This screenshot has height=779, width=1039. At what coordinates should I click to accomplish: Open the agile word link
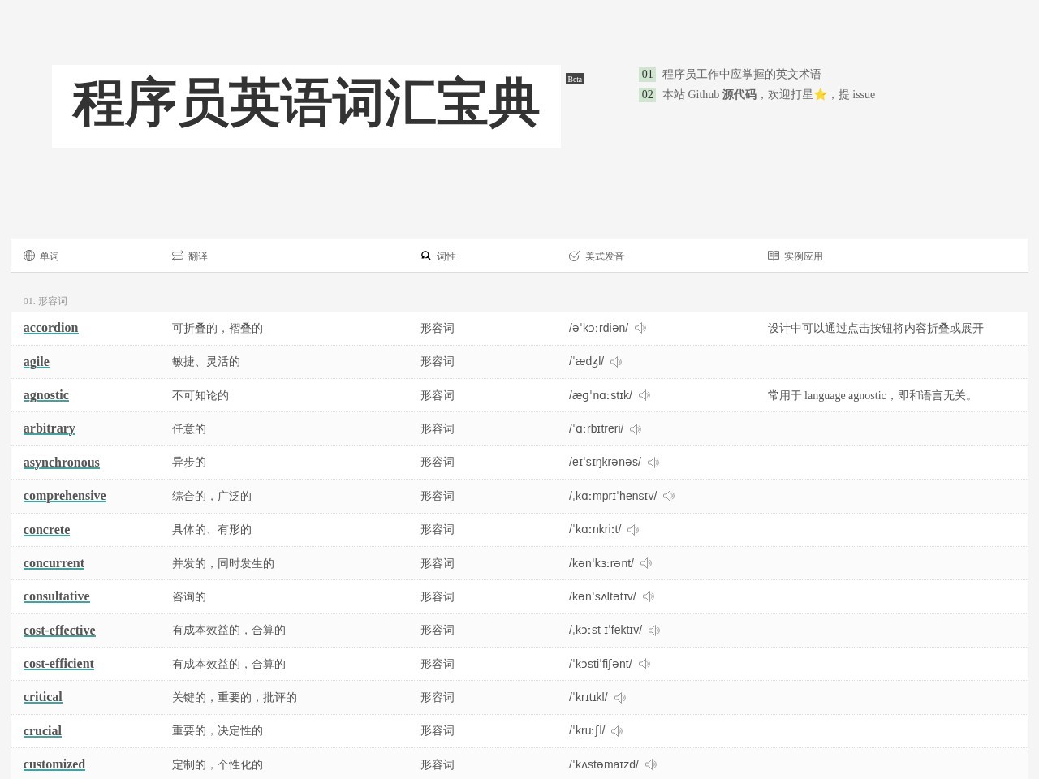tap(37, 362)
